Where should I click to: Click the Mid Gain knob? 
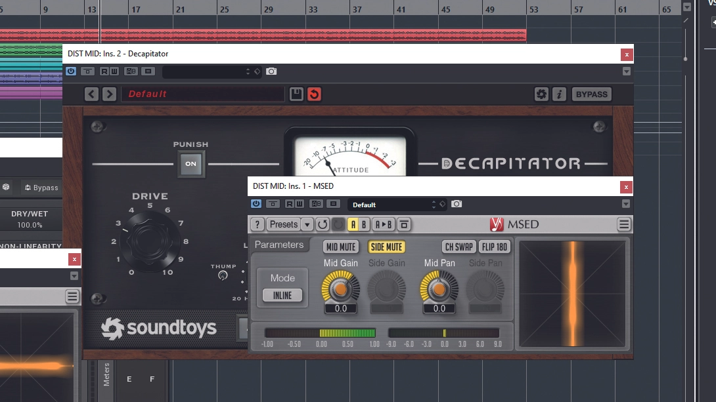click(341, 289)
